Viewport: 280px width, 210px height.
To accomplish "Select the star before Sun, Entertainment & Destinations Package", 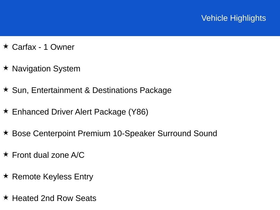I will pyautogui.click(x=6, y=89).
